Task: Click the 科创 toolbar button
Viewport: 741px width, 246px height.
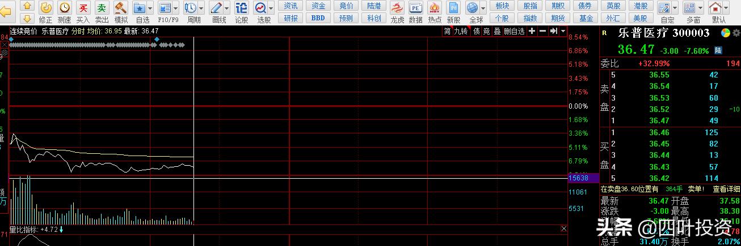Action: coord(374,18)
